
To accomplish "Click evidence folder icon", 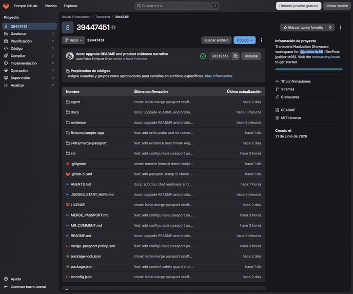I will click(68, 123).
